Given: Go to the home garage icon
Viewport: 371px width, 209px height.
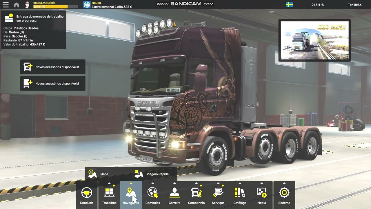Looking at the screenshot, I should tap(17, 5).
